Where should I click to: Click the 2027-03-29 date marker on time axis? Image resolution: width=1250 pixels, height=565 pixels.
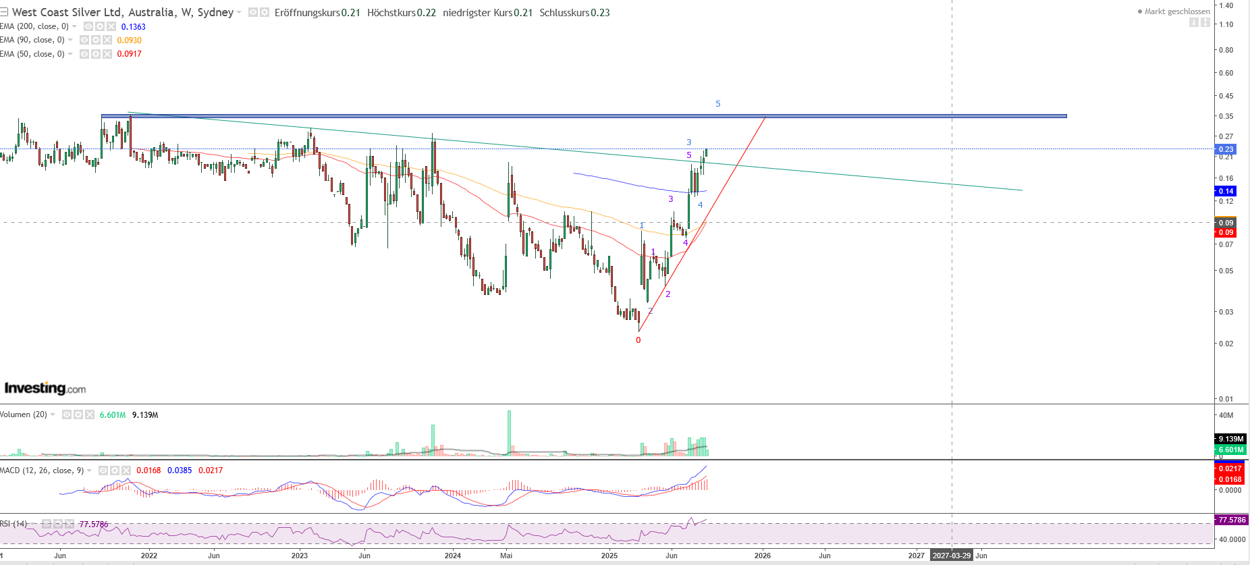tap(952, 556)
